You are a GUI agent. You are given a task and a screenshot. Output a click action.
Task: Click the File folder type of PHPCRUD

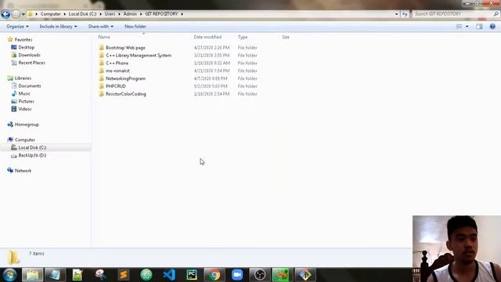247,86
